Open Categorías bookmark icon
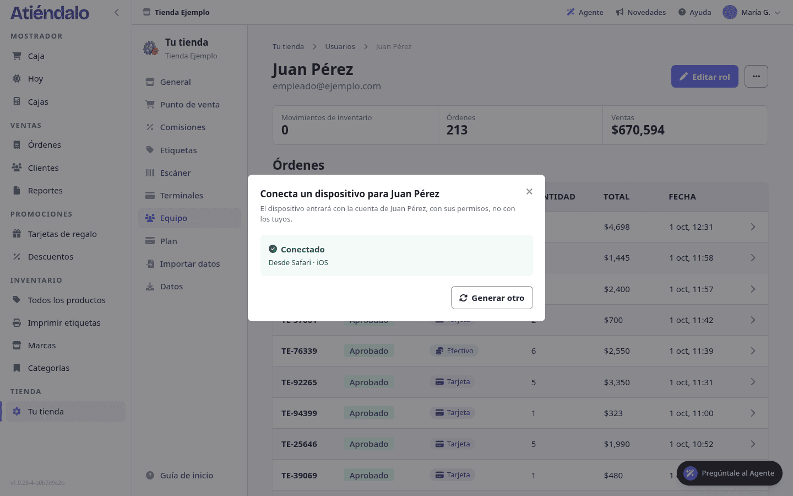 point(17,368)
